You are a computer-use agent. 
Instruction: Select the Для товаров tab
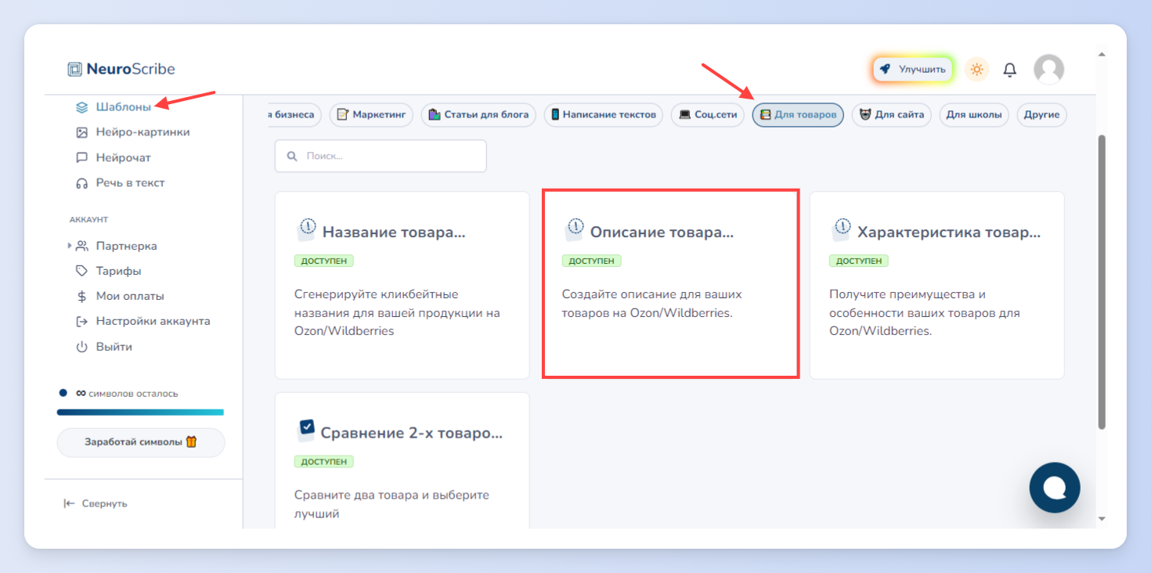point(798,115)
